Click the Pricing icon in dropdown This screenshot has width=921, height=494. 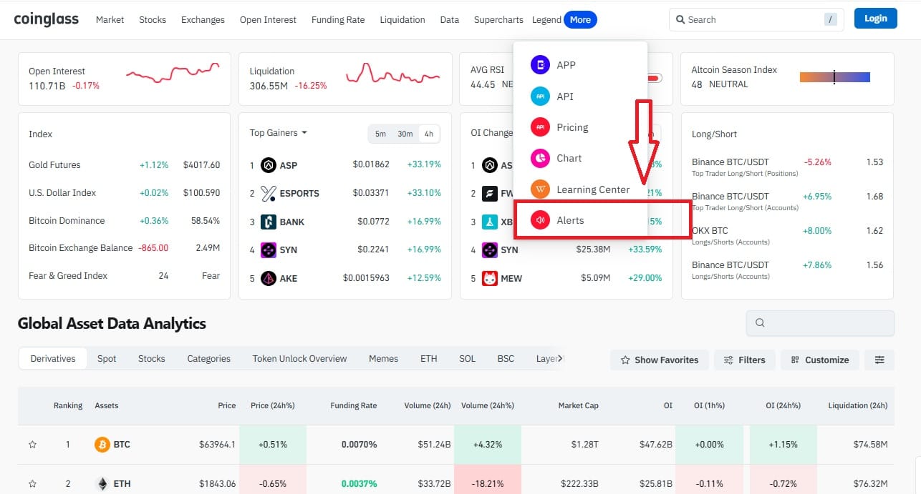pyautogui.click(x=539, y=127)
